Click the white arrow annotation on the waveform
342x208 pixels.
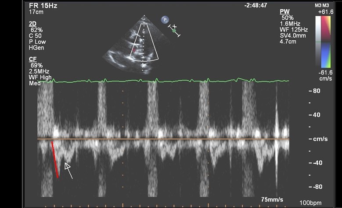pos(68,170)
